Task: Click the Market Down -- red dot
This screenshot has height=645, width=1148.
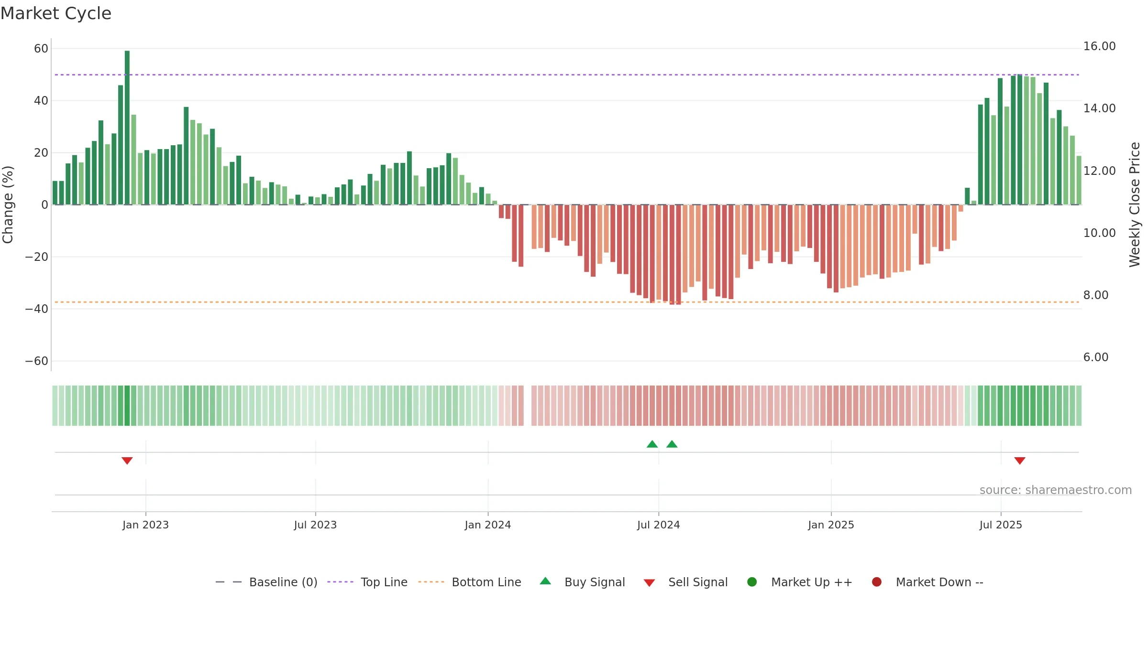Action: [x=877, y=582]
